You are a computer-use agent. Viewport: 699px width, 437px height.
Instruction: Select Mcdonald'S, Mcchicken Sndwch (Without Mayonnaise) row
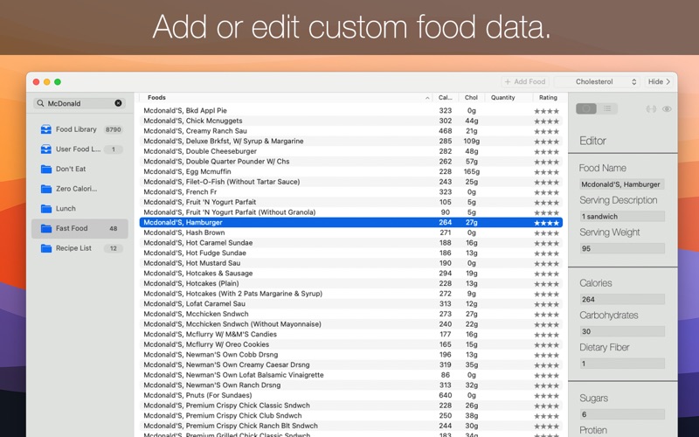tap(351, 324)
